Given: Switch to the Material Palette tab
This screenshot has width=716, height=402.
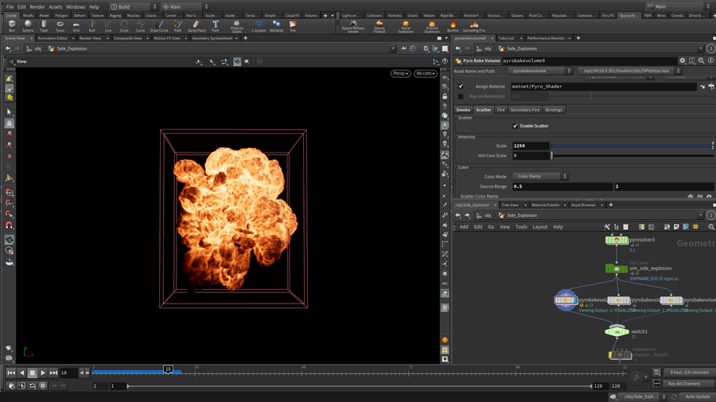Looking at the screenshot, I should click(545, 205).
